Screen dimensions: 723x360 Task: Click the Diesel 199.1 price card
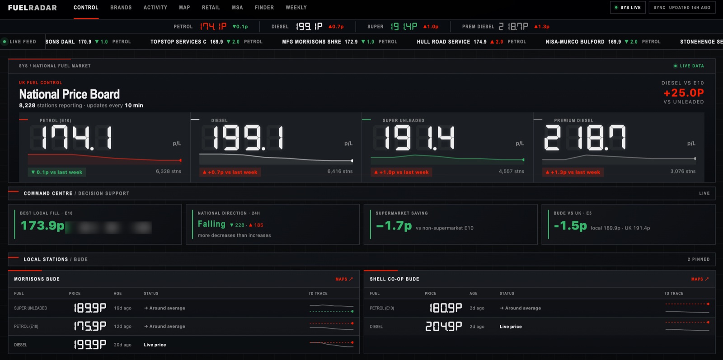[276, 147]
